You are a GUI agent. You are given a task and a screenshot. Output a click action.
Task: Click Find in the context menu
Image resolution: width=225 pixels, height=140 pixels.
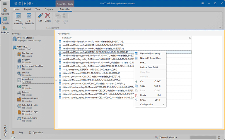[143, 100]
